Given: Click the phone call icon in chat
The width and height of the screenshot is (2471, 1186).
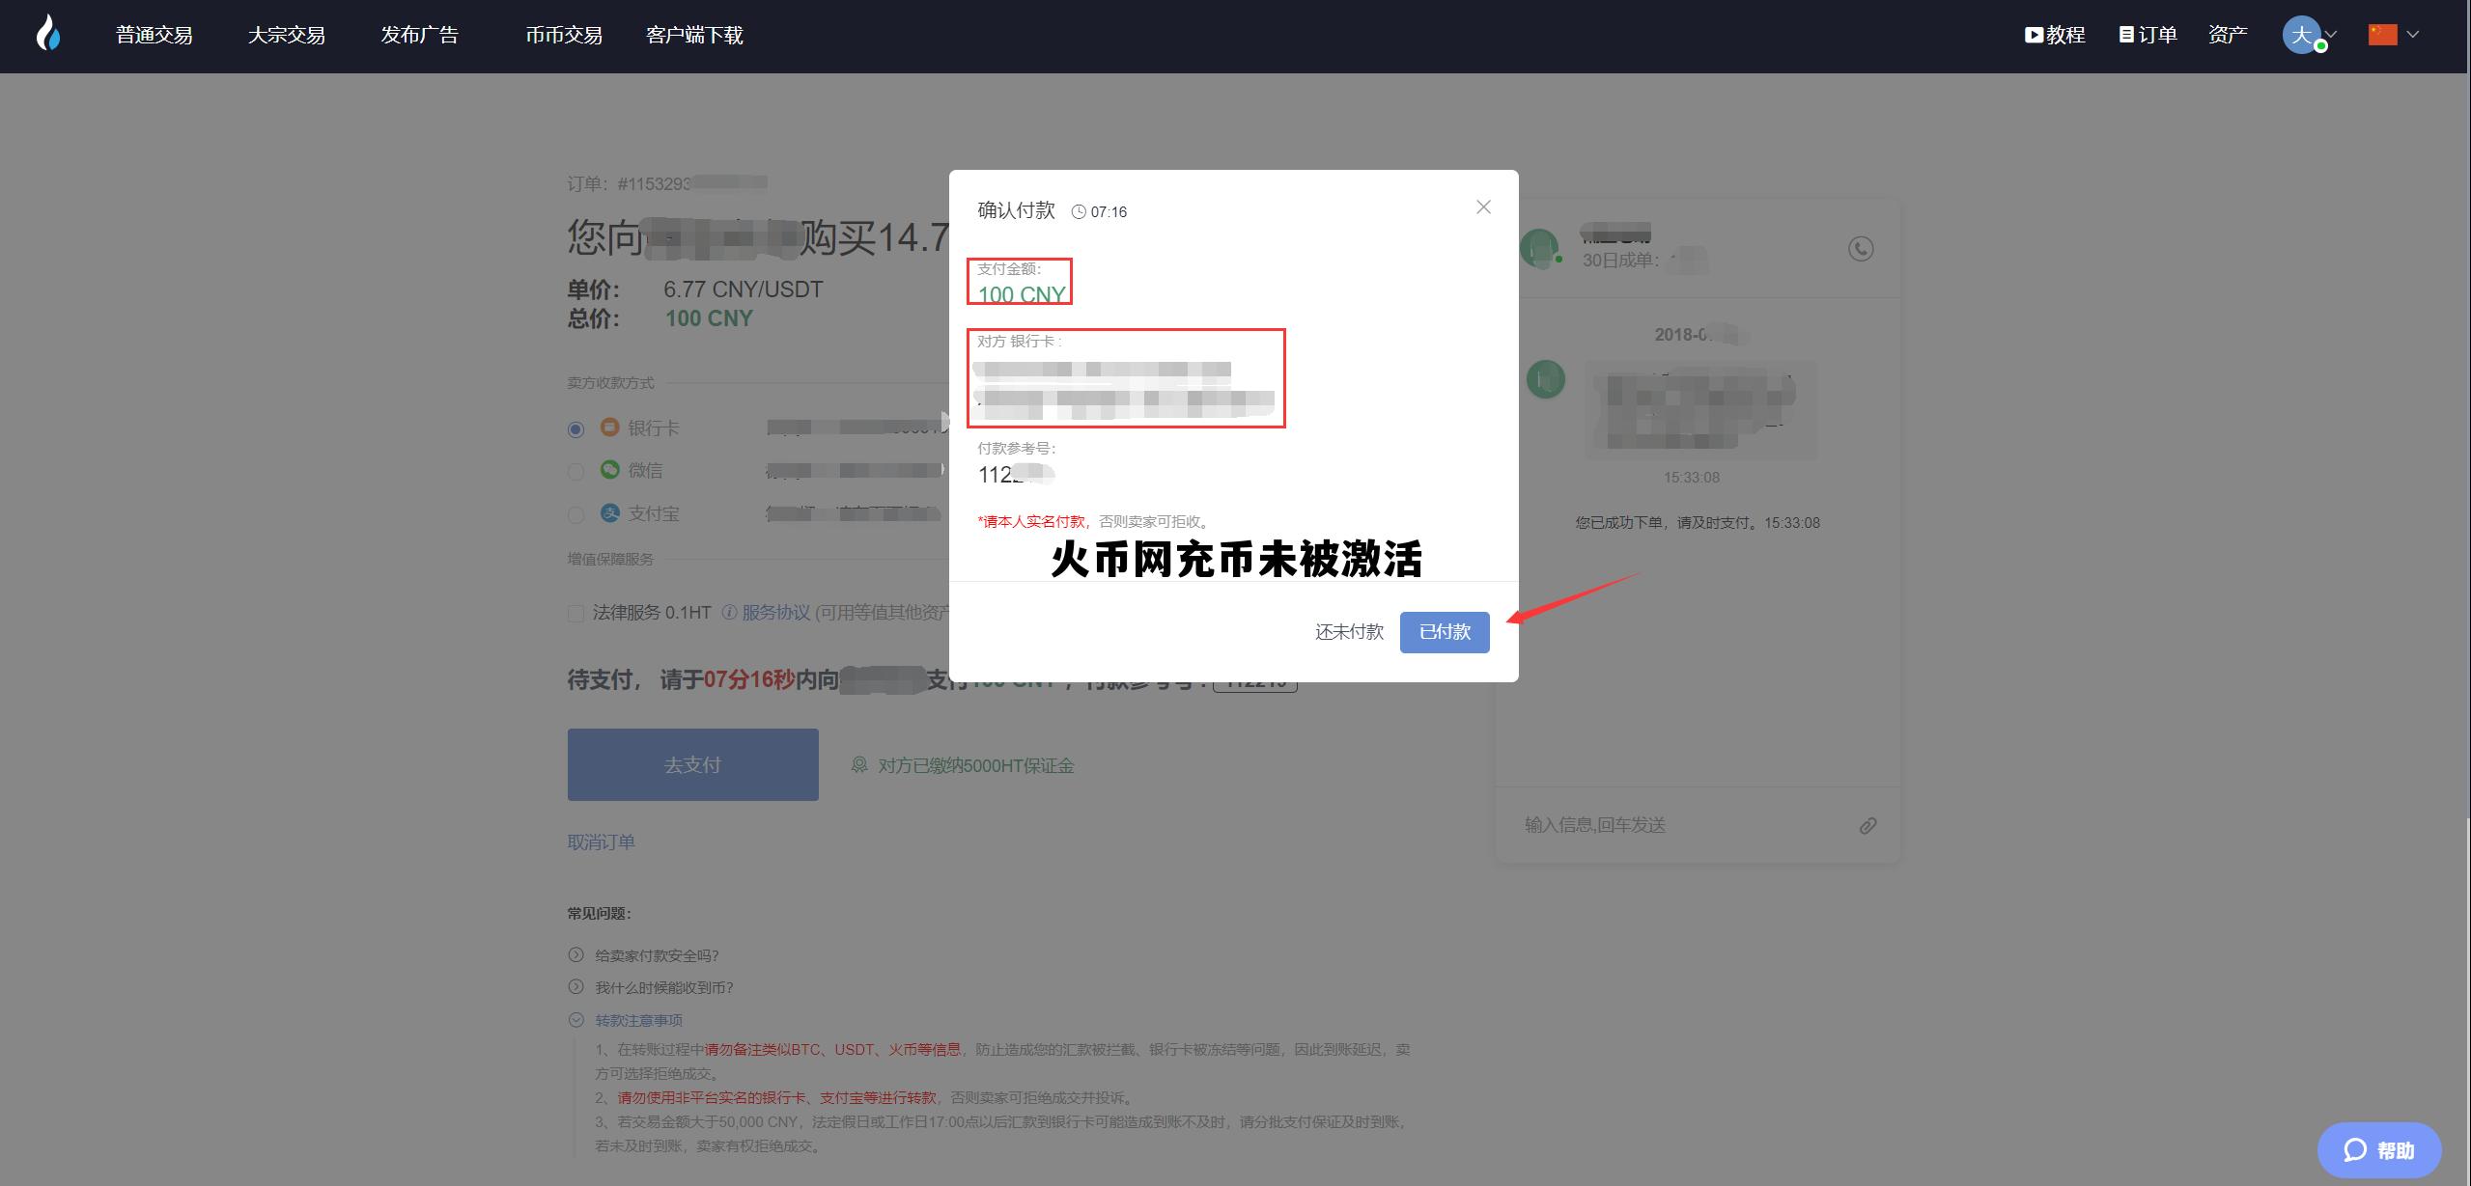Looking at the screenshot, I should tap(1861, 249).
